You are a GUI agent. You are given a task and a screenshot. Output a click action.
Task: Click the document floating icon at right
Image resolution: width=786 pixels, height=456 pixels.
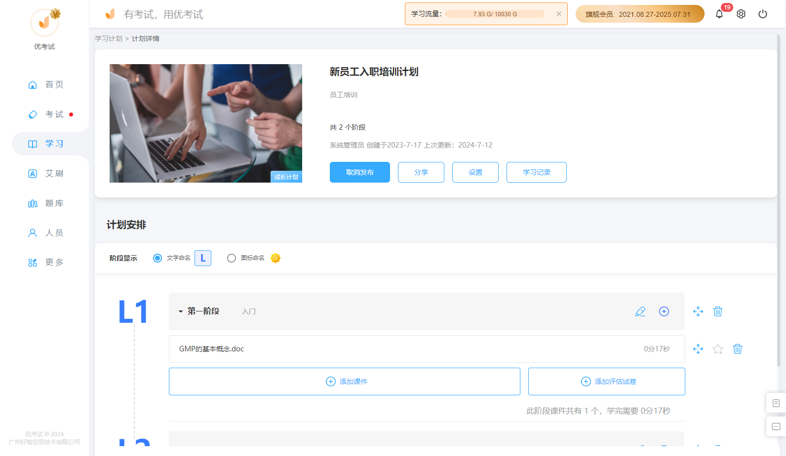coord(776,403)
